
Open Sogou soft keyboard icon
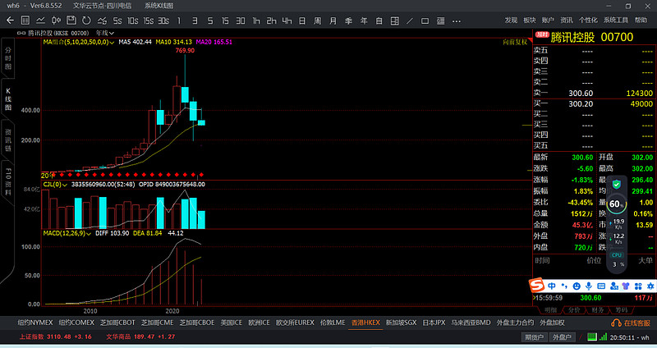coord(601,286)
